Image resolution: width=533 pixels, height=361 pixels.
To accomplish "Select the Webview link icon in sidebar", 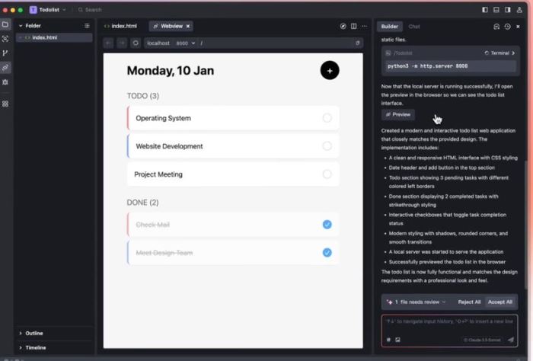I will 5,68.
